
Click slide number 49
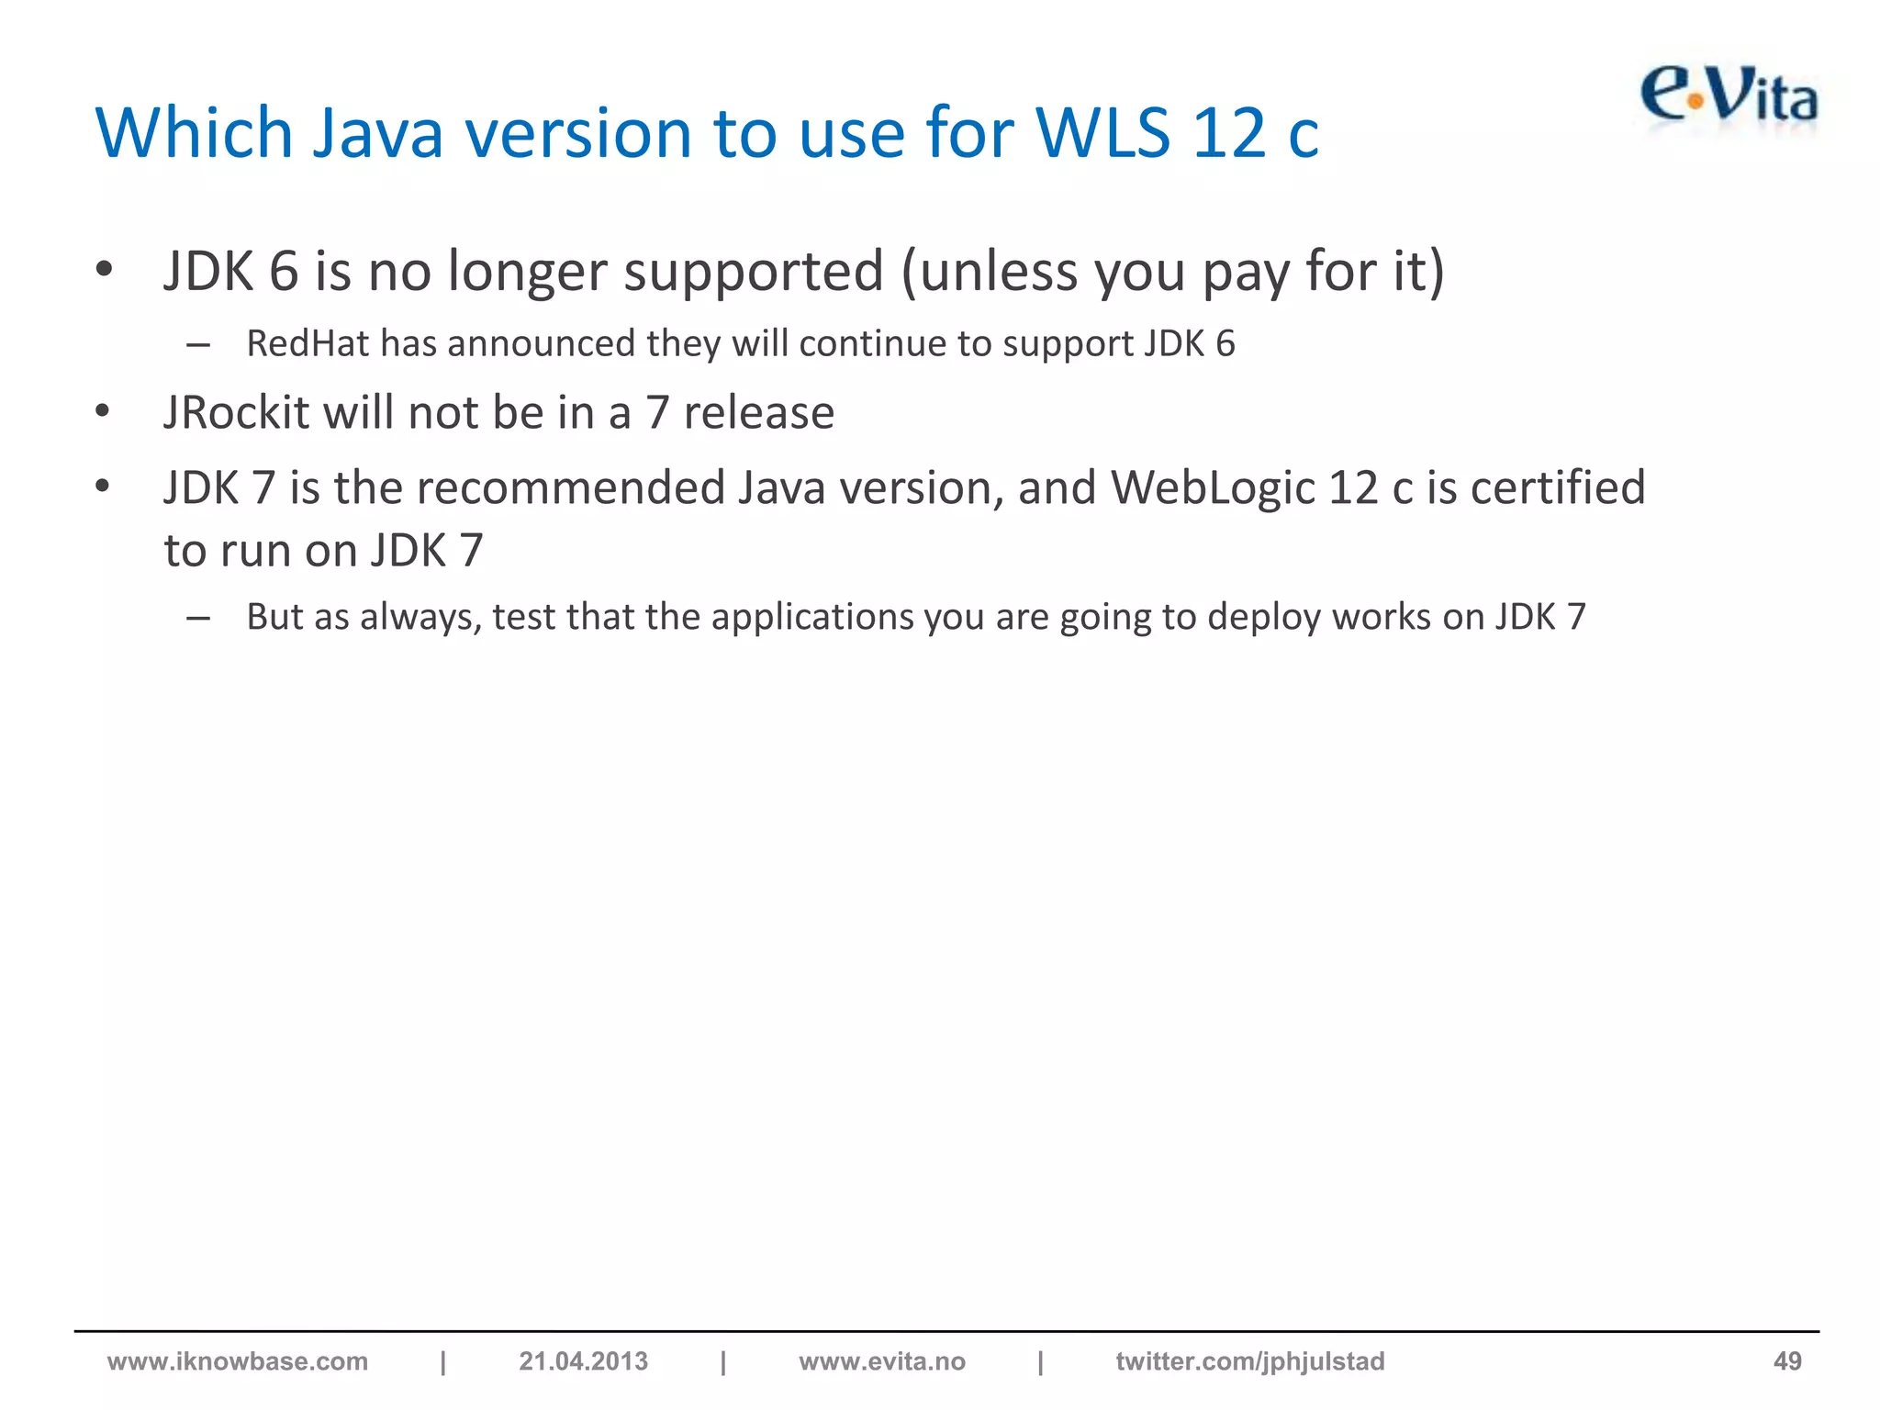[x=1787, y=1361]
